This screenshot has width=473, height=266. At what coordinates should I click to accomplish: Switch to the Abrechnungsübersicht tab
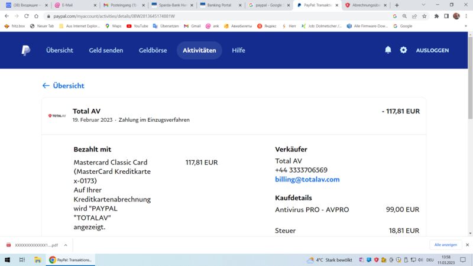coord(365,5)
